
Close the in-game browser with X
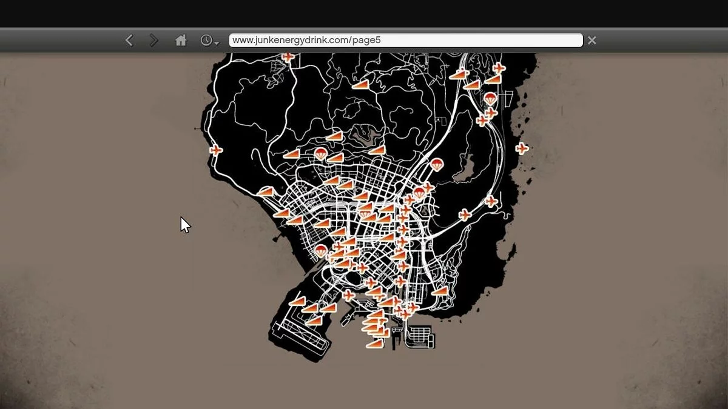[x=591, y=41]
